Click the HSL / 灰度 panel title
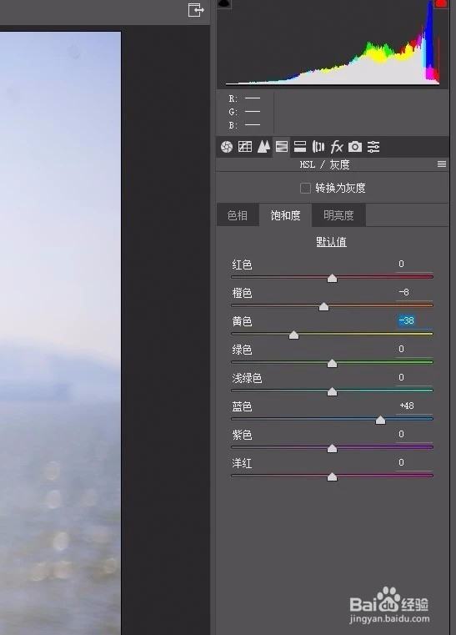This screenshot has height=635, width=456. pos(324,164)
